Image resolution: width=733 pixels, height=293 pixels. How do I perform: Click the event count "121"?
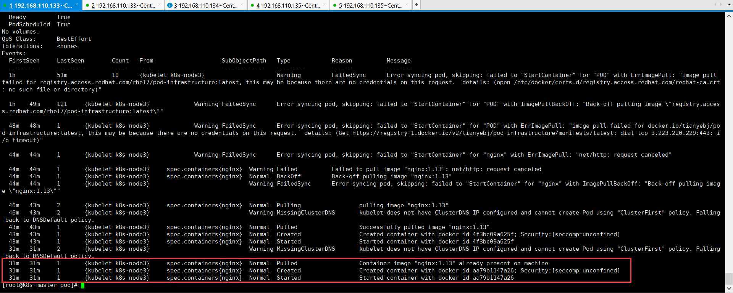pyautogui.click(x=62, y=104)
